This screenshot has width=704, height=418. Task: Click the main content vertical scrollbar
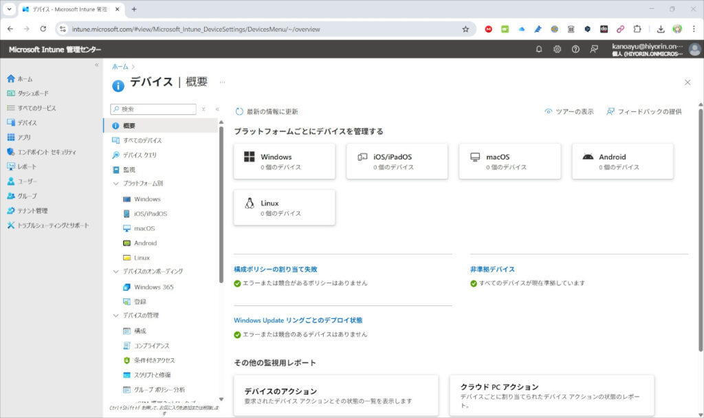click(x=701, y=229)
